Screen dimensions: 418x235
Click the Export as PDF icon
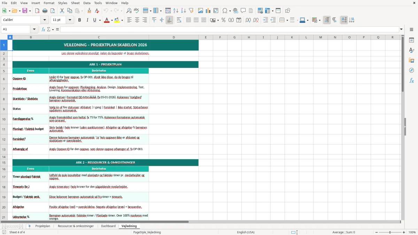coord(37,11)
